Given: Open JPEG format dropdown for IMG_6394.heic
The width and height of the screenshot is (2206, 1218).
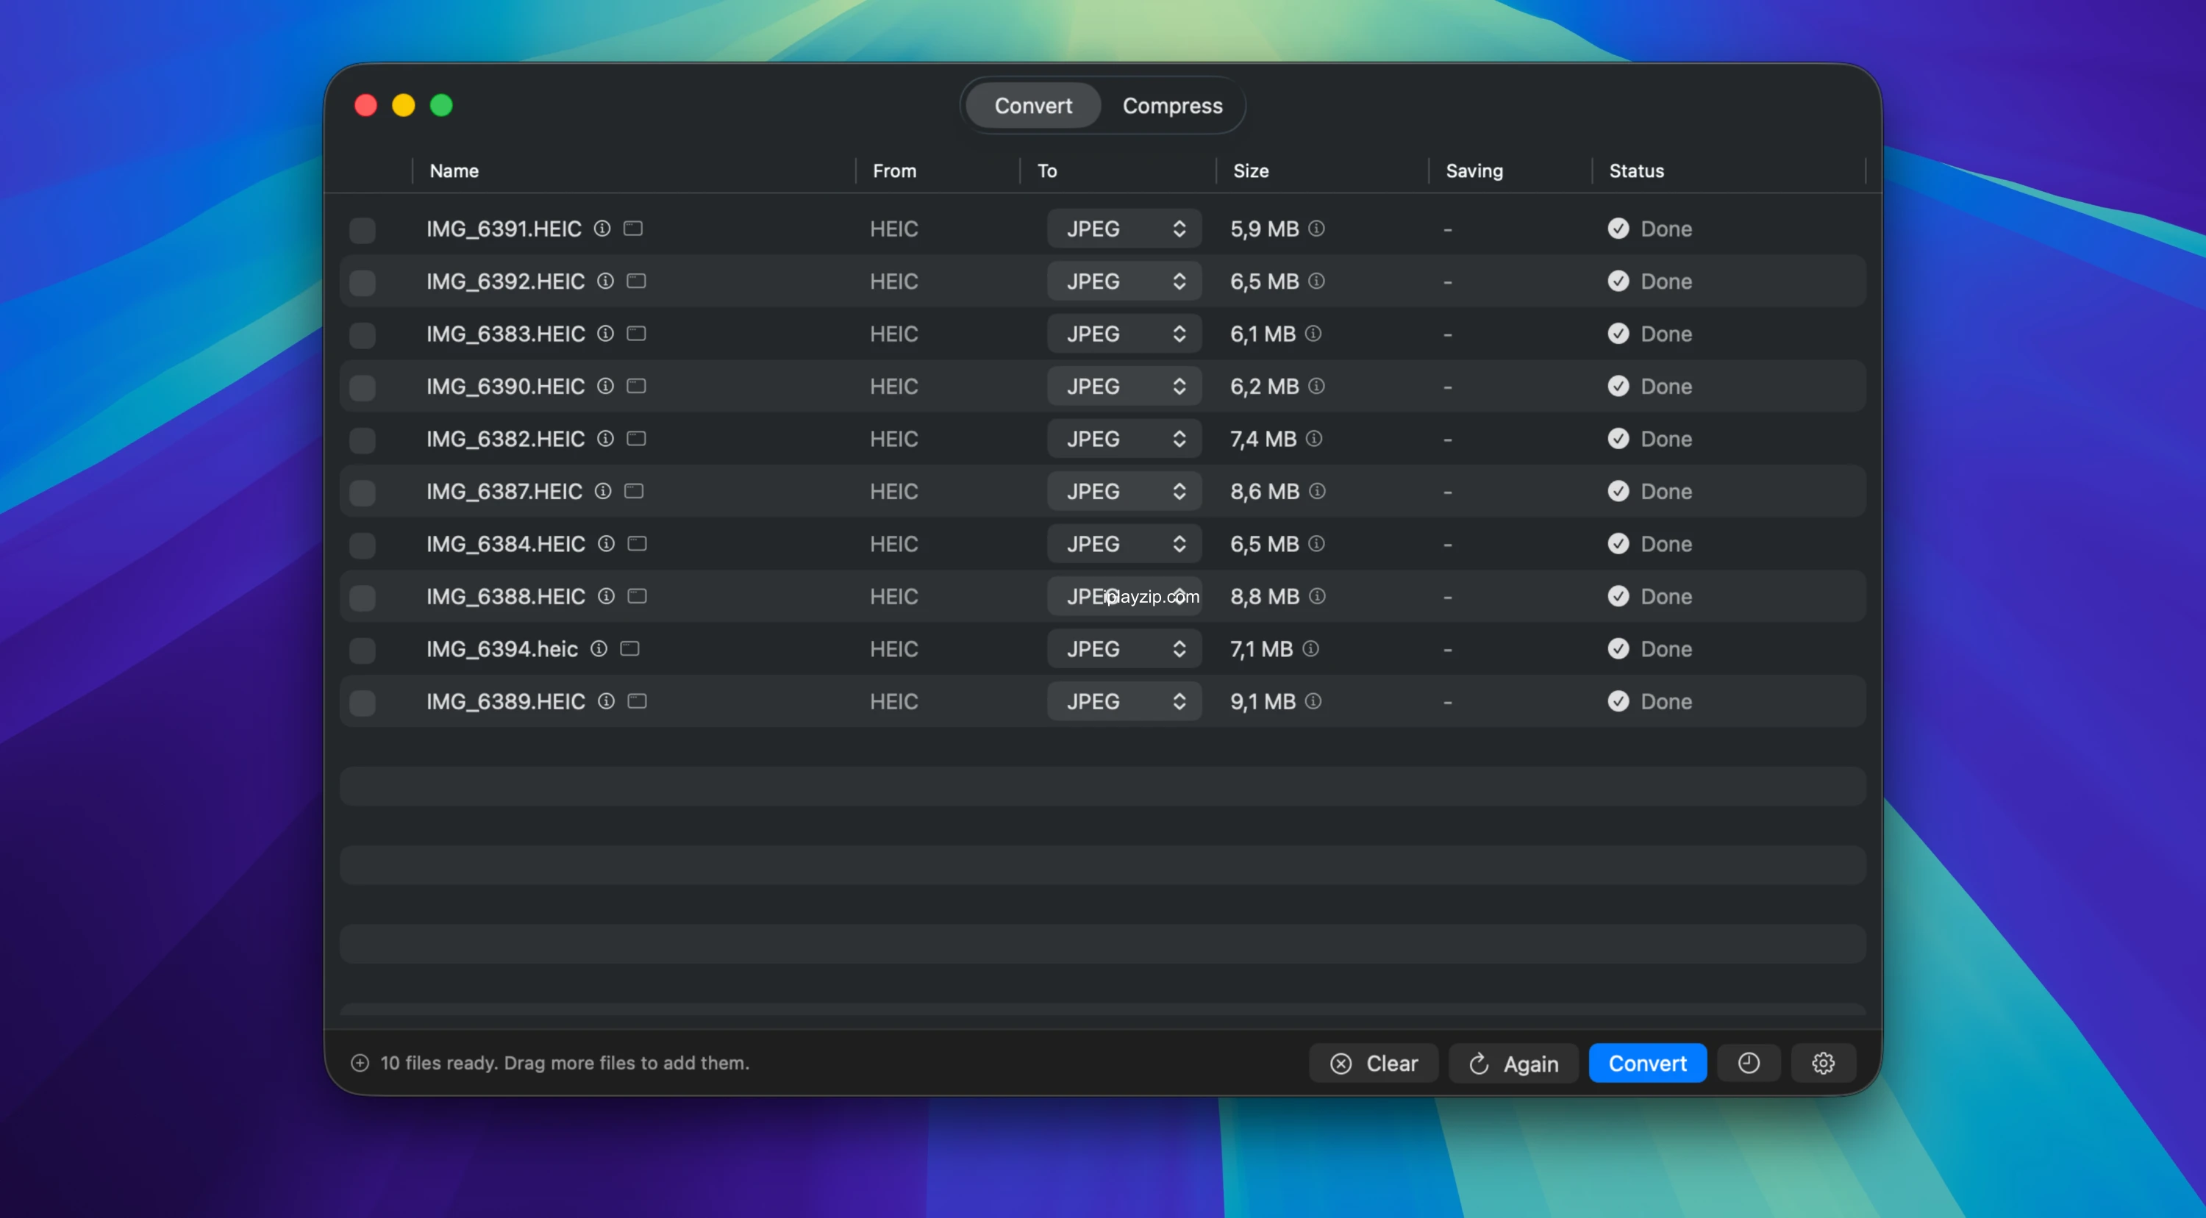Looking at the screenshot, I should click(1124, 649).
